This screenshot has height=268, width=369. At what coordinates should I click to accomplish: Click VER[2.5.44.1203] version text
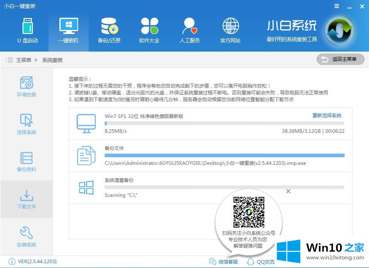37,262
